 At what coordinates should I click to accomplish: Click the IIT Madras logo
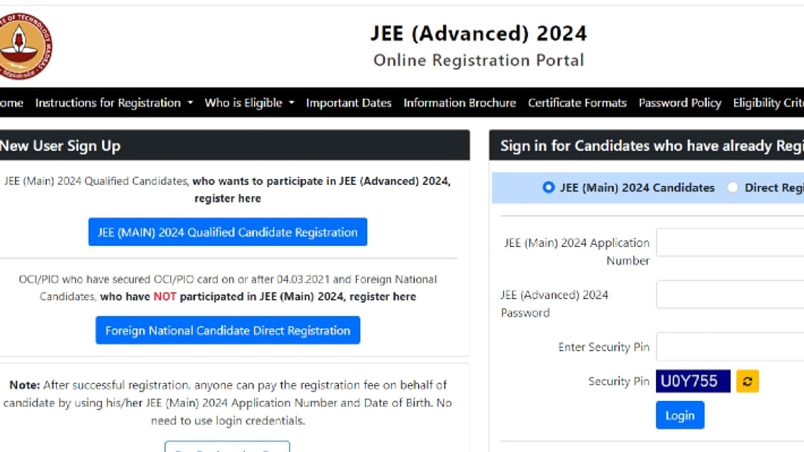25,45
